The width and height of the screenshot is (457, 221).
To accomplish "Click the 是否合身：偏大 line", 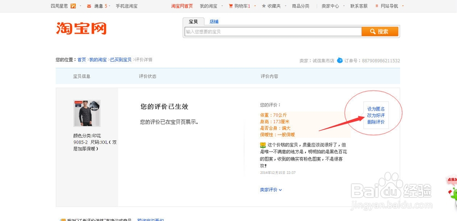I will click(x=275, y=128).
